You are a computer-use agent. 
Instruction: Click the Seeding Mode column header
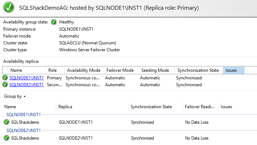point(155,70)
